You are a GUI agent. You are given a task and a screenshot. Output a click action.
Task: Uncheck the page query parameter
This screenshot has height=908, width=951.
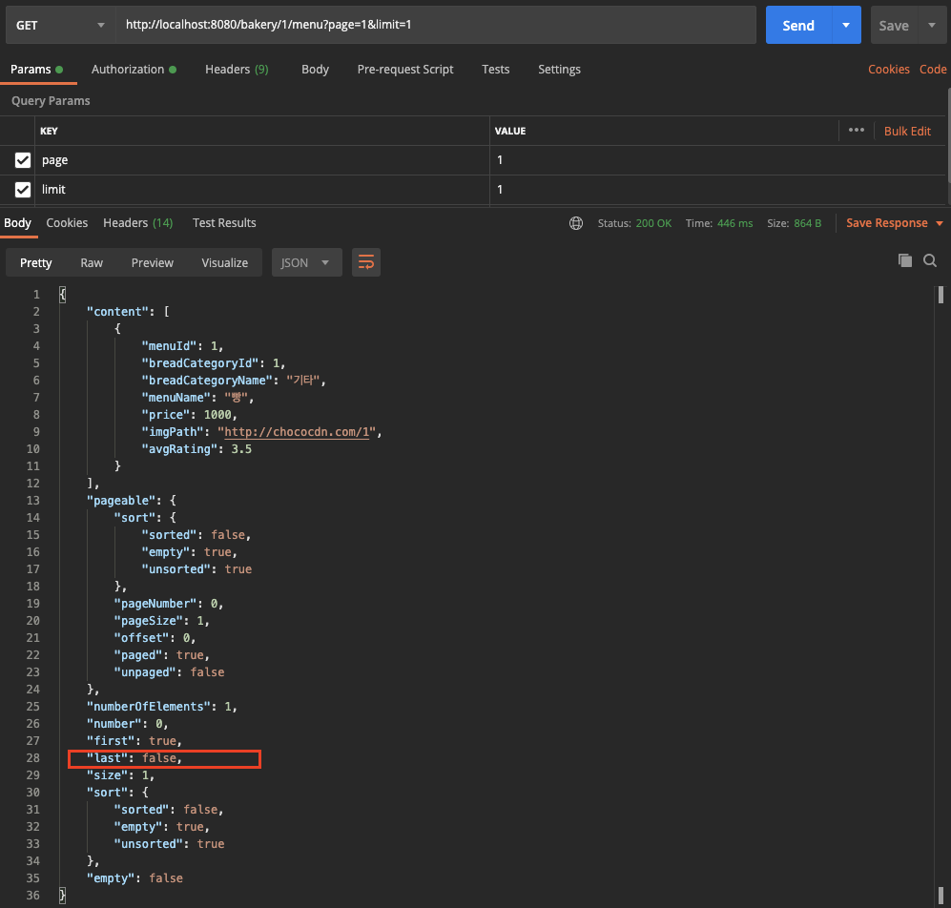tap(23, 160)
